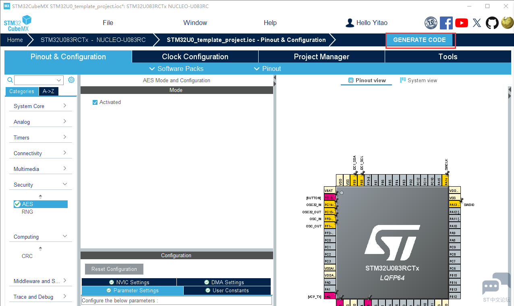Viewport: 514px width, 306px height.
Task: Click the GENERATE CODE button
Action: [419, 40]
